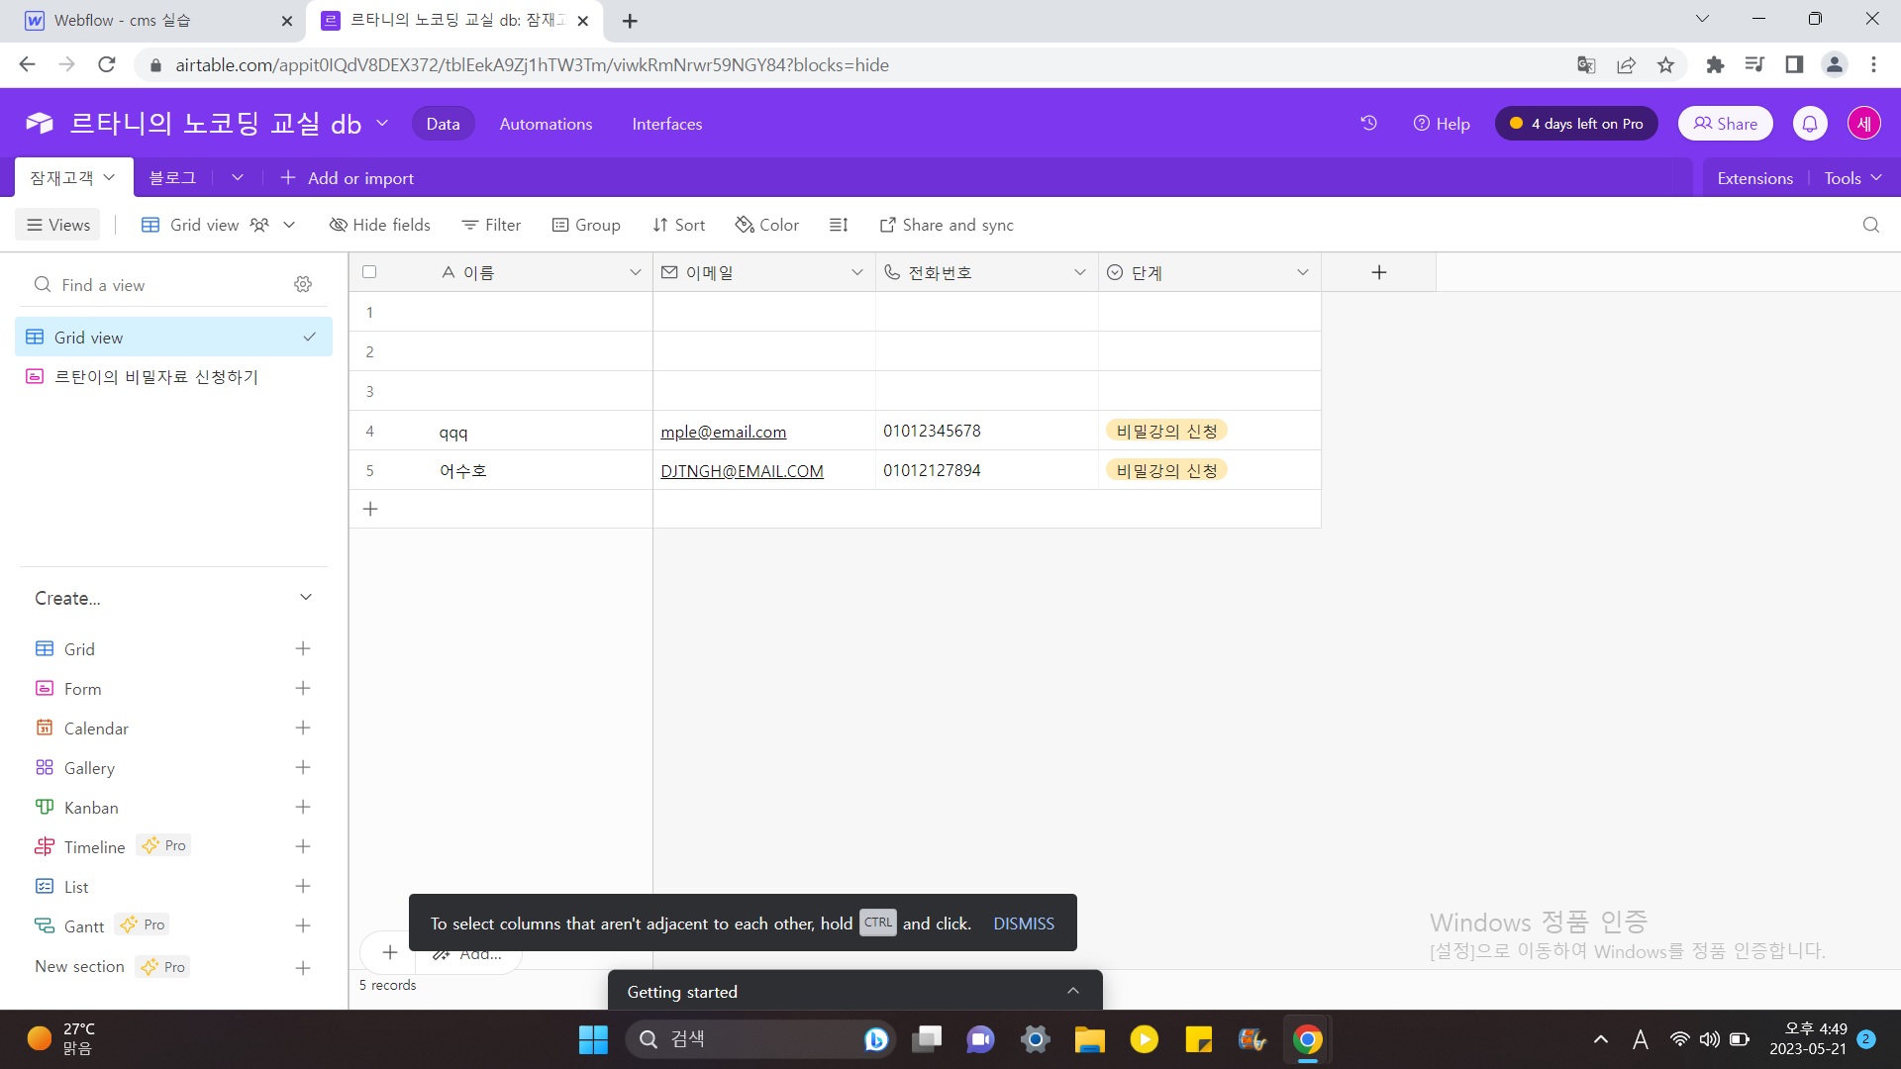Toggle the Views sidebar button

click(58, 225)
